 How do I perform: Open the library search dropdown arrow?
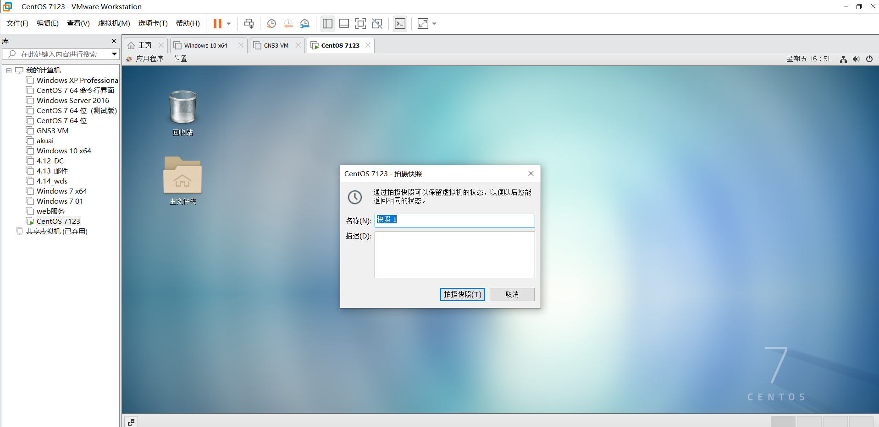click(114, 54)
